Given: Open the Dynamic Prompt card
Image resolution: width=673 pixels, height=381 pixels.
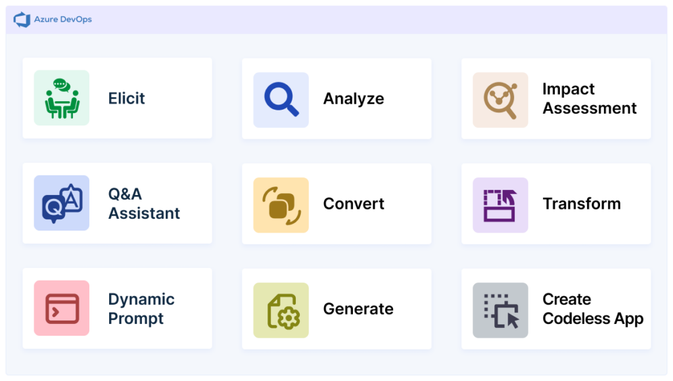Looking at the screenshot, I should (x=117, y=309).
